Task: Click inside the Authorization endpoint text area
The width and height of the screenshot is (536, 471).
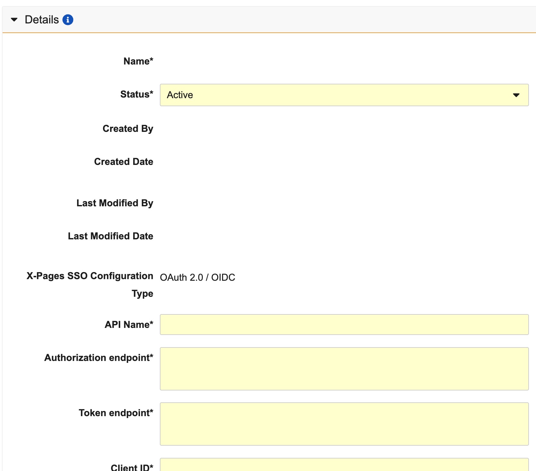Action: pos(344,369)
